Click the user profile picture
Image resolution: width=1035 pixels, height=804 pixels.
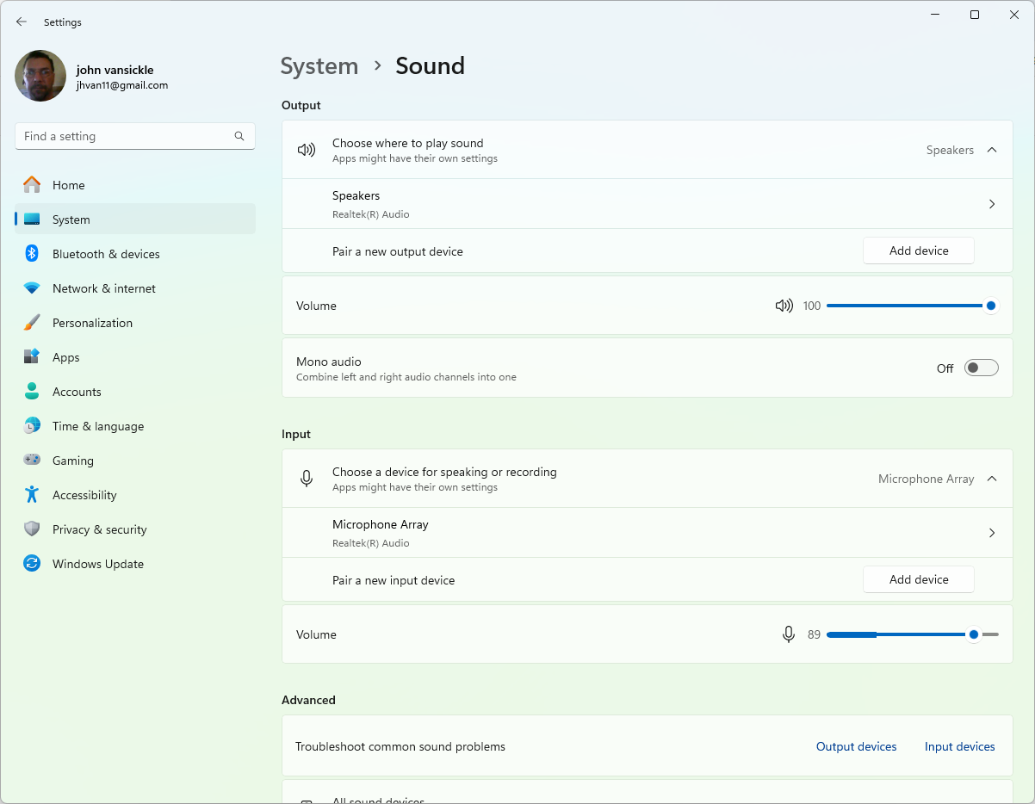[40, 76]
